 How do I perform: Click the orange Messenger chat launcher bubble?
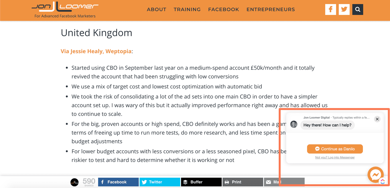click(375, 174)
